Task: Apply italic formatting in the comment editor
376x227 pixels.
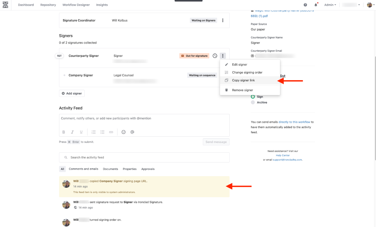Action: click(x=72, y=132)
